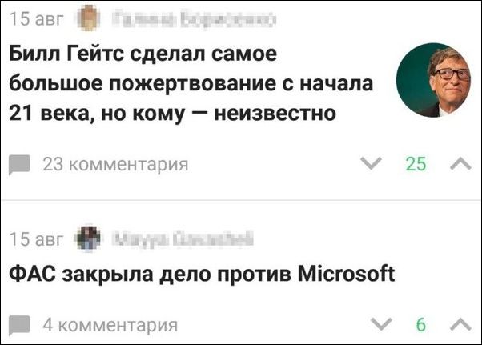The image size is (482, 345).
Task: Click divider line between the two posts
Action: coord(241,200)
